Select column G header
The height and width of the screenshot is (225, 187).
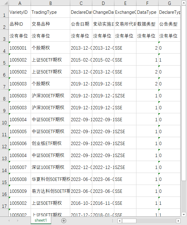pyautogui.click(x=169, y=3)
